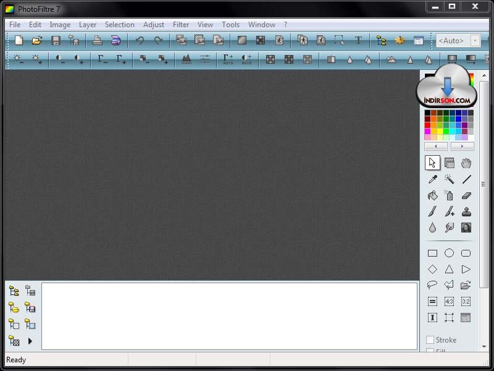
Task: Select the Advanced Brush tool with plus sign
Action: [450, 211]
